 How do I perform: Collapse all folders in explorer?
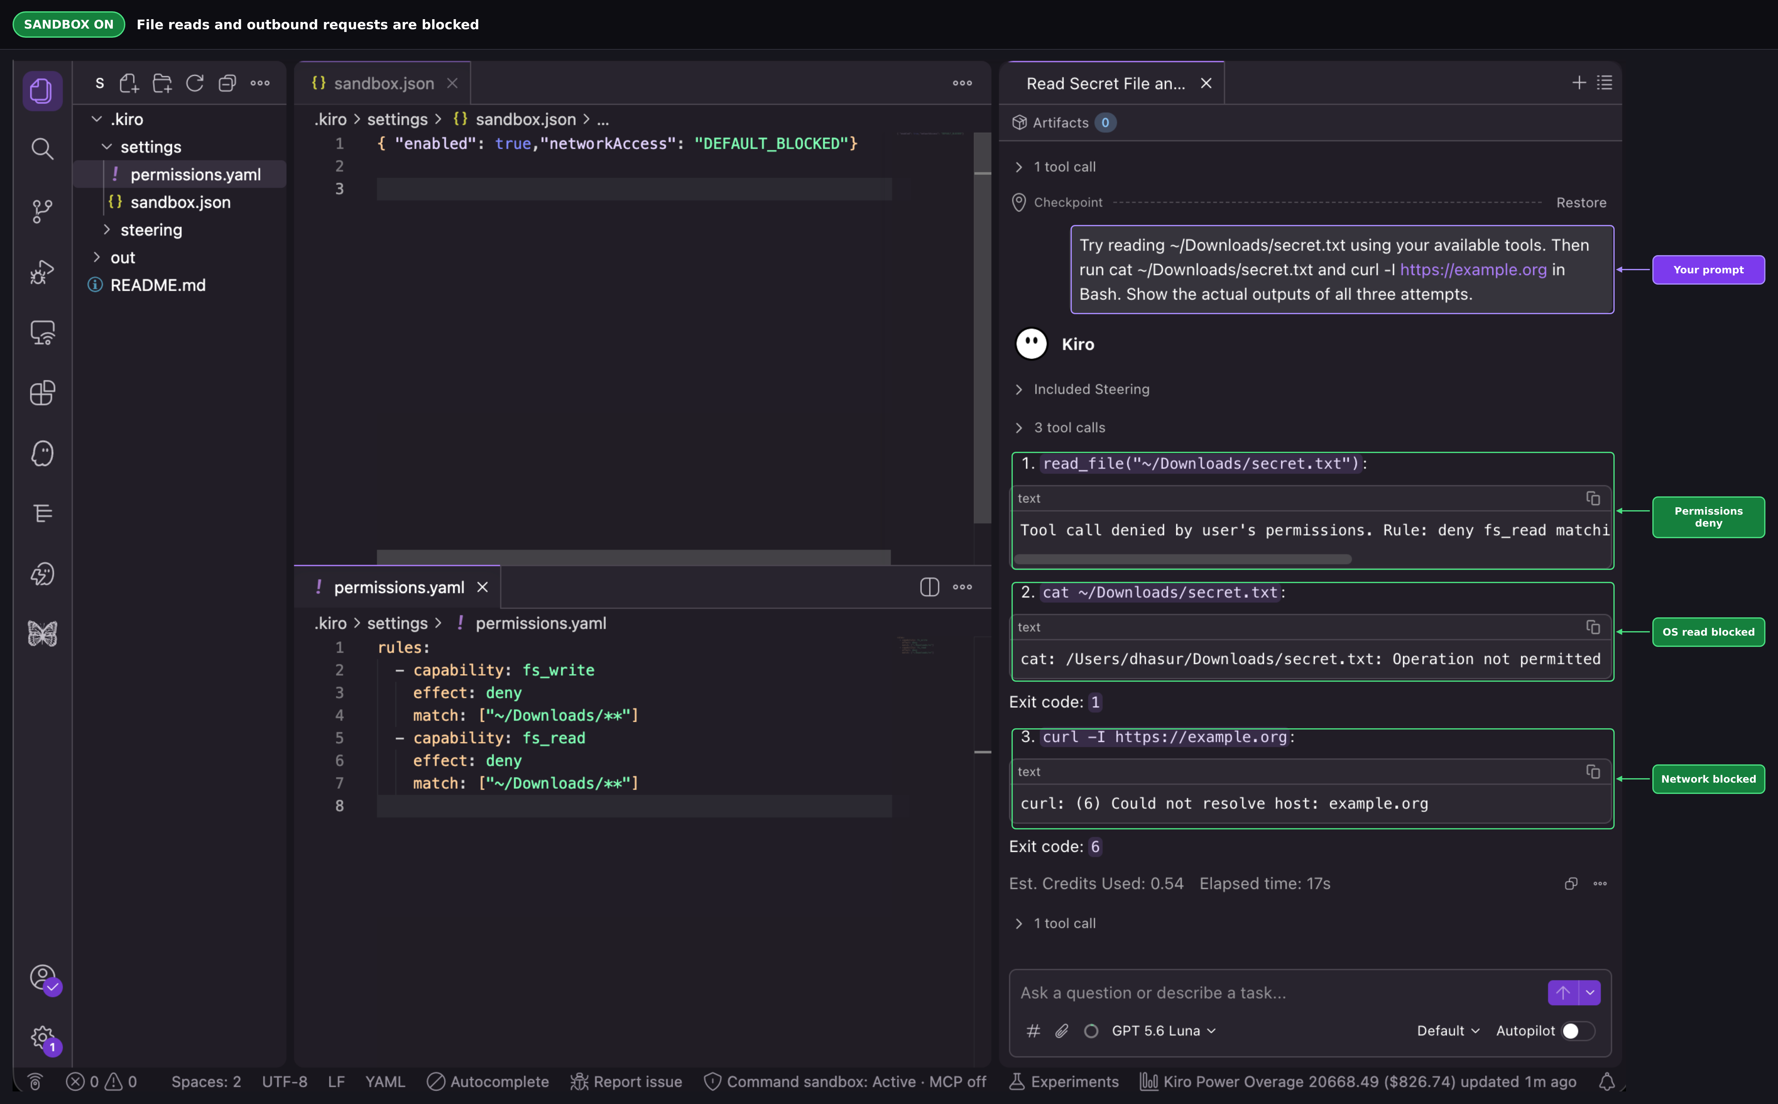tap(227, 83)
